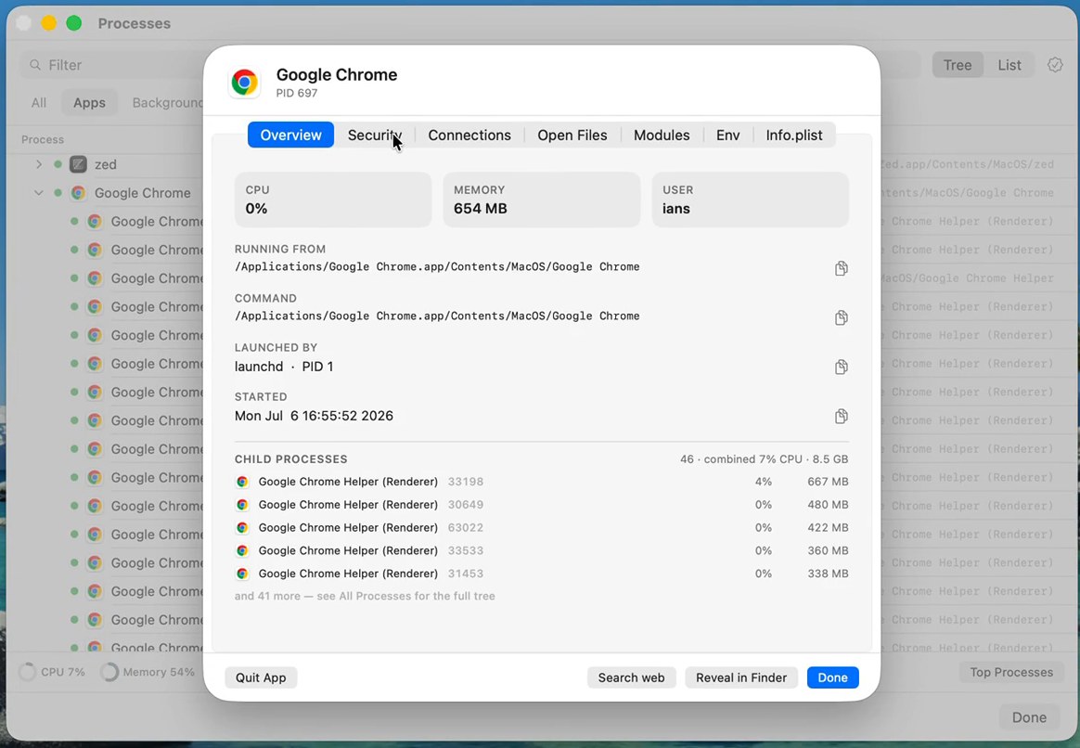Image resolution: width=1080 pixels, height=748 pixels.
Task: Copy the Launched By value
Action: pos(841,367)
